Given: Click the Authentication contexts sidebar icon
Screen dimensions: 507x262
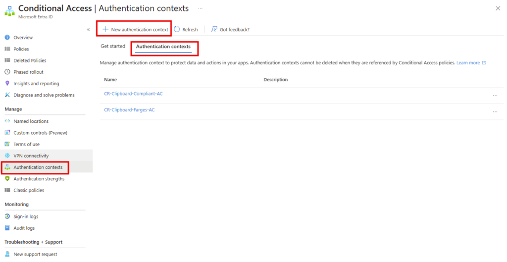Looking at the screenshot, I should pos(7,167).
